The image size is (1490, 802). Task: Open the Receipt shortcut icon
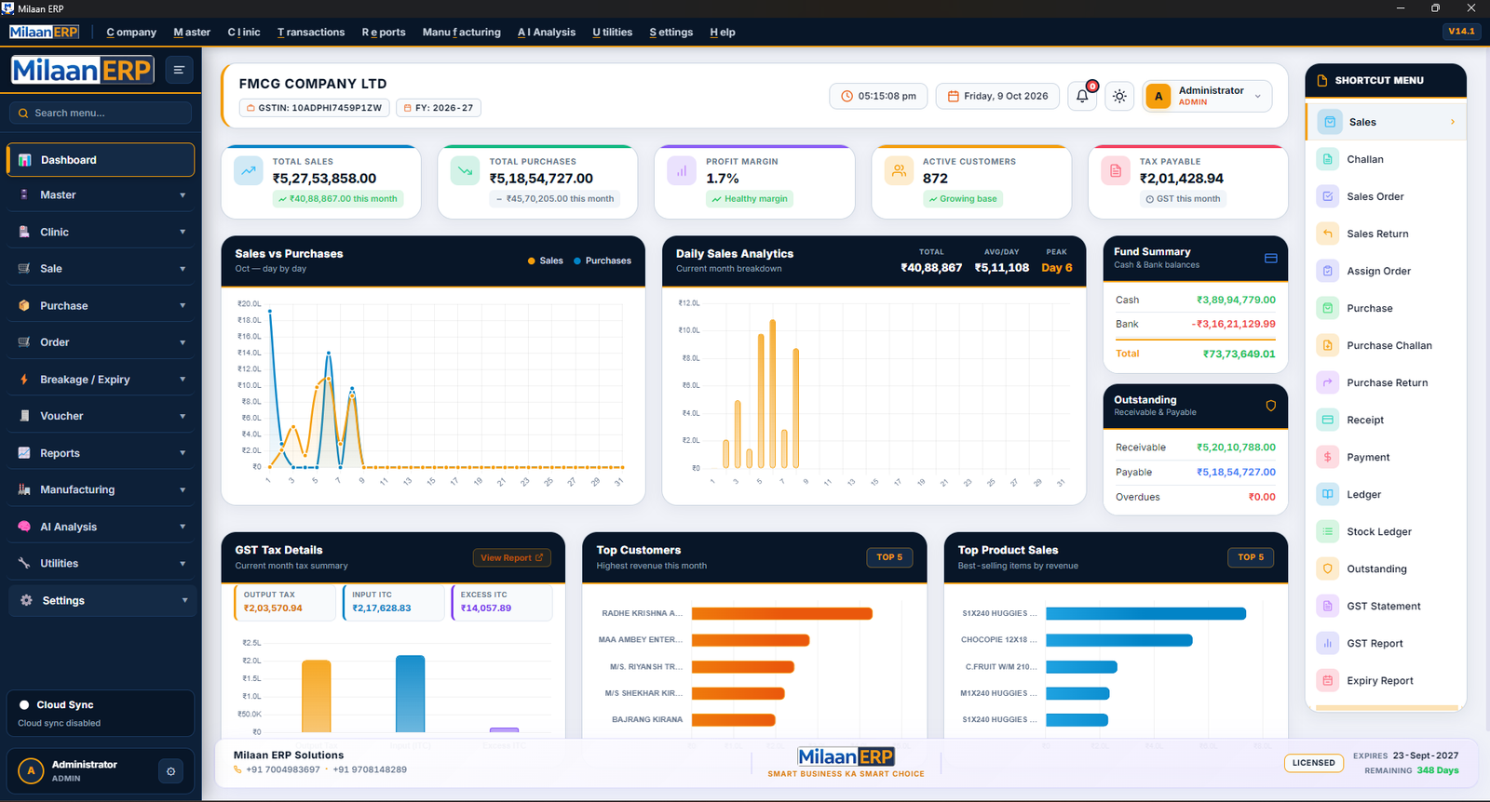pyautogui.click(x=1328, y=420)
